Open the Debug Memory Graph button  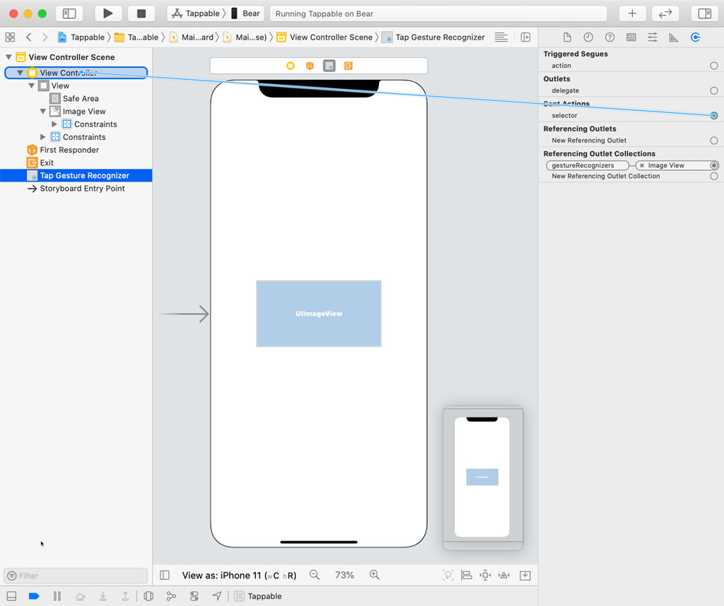click(171, 596)
